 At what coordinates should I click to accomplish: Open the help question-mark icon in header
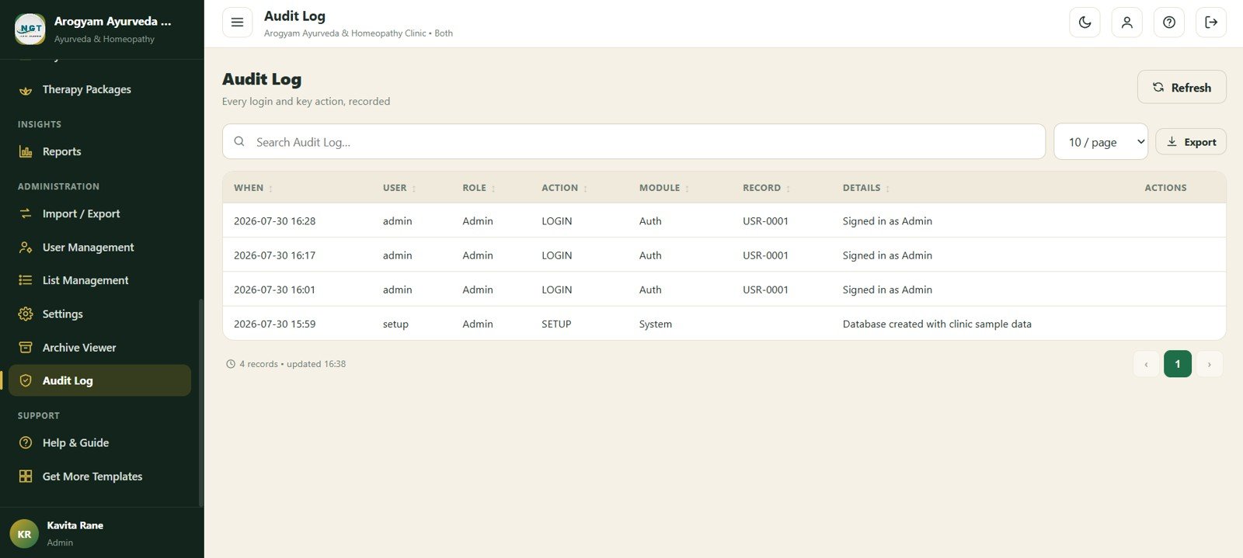pyautogui.click(x=1168, y=23)
